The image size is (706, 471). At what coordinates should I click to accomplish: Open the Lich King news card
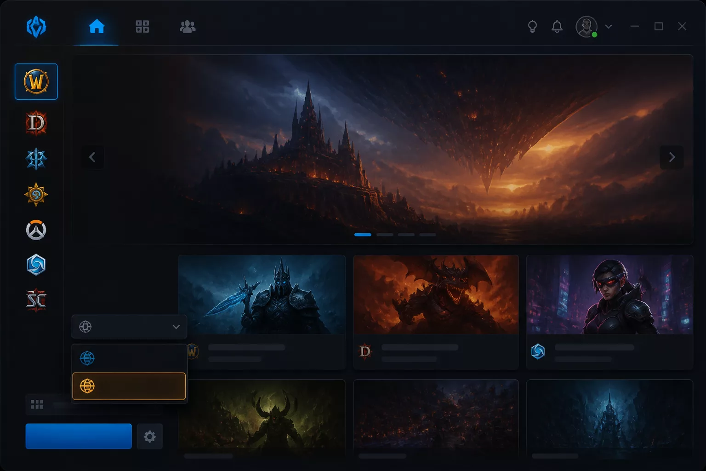coord(262,312)
